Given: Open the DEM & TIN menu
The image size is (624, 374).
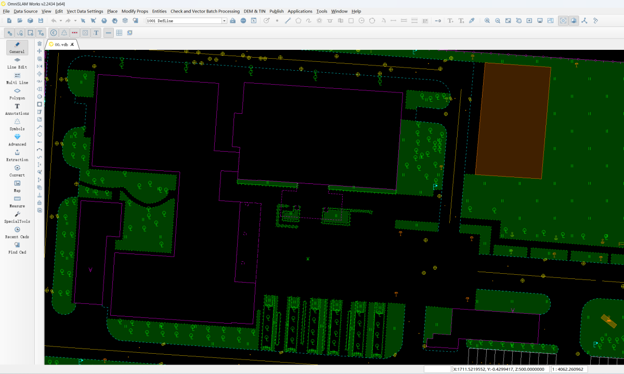Looking at the screenshot, I should pos(255,11).
